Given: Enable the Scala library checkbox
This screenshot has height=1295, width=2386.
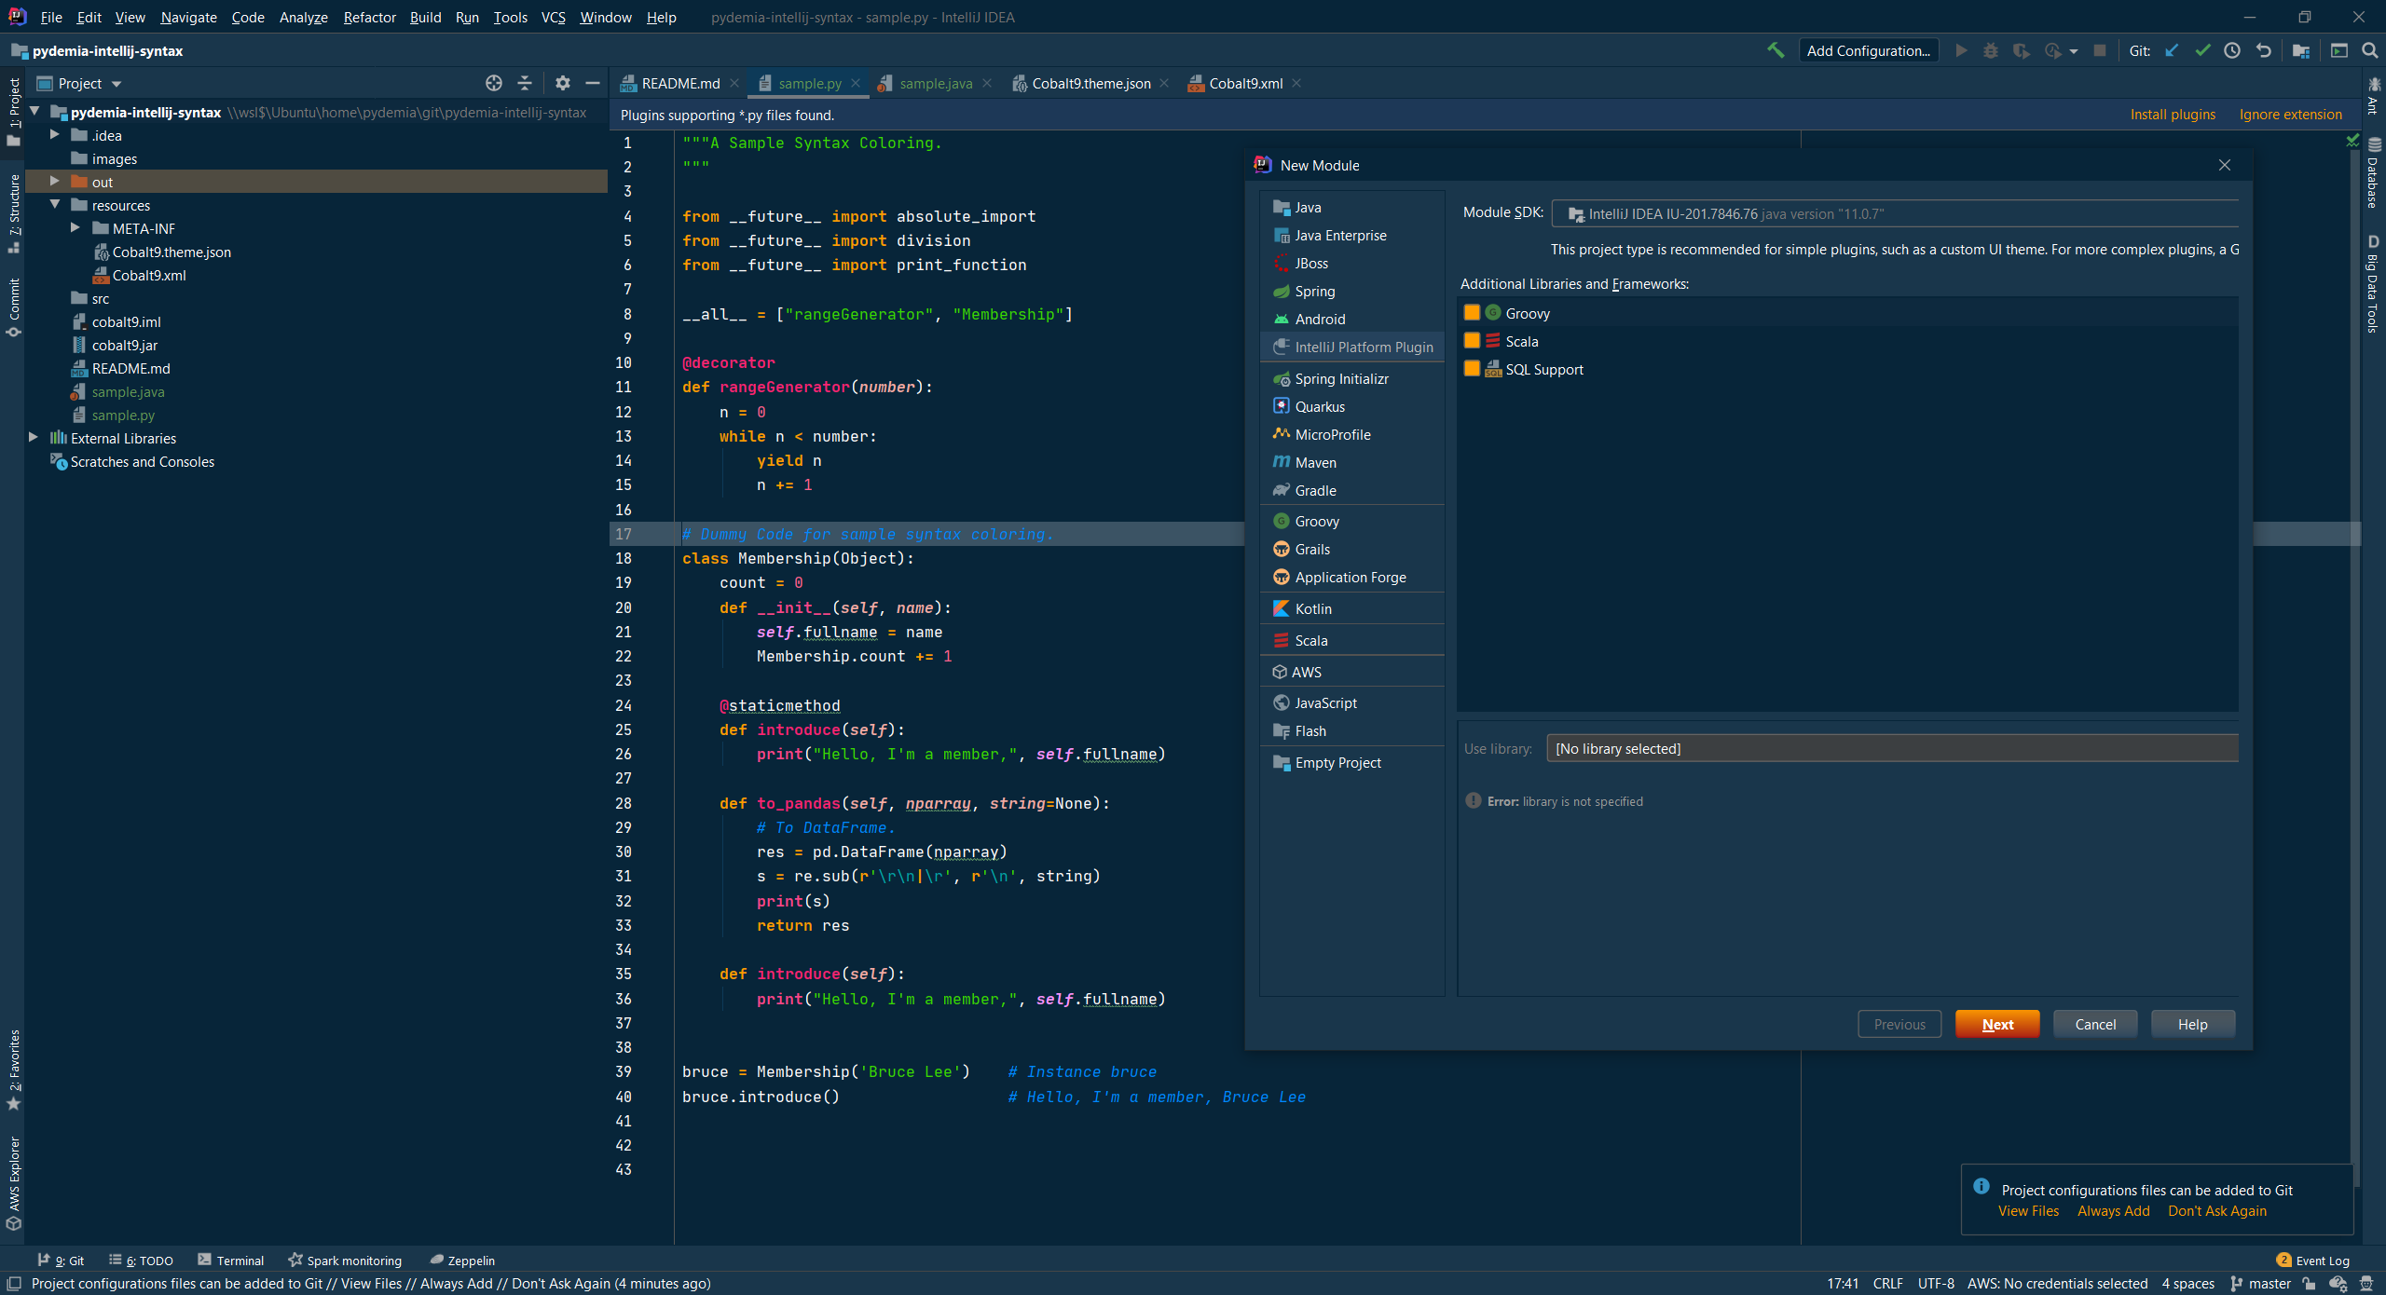Looking at the screenshot, I should click(1472, 341).
